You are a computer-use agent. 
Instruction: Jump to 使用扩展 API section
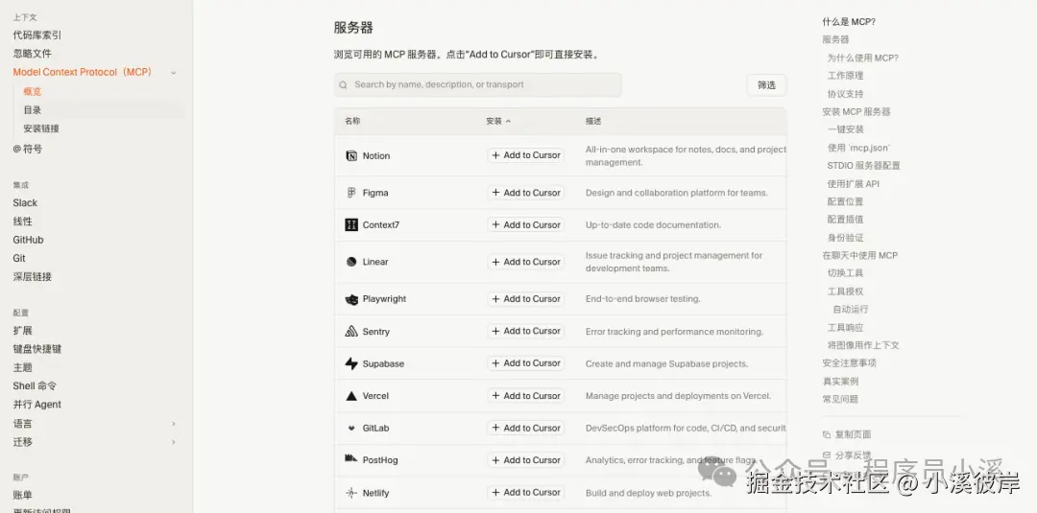(x=854, y=184)
